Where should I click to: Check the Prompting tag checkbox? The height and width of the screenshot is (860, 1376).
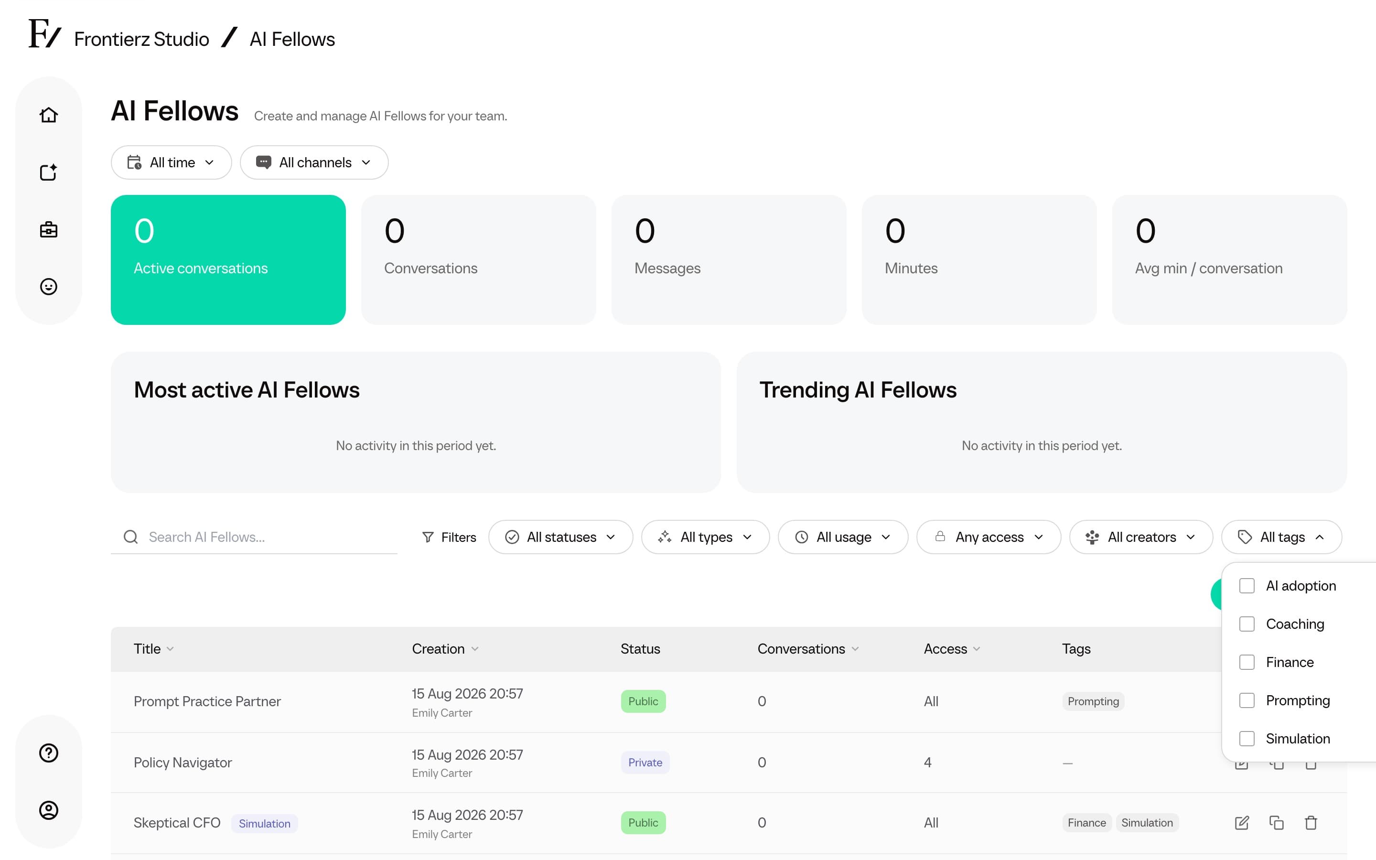click(1247, 700)
